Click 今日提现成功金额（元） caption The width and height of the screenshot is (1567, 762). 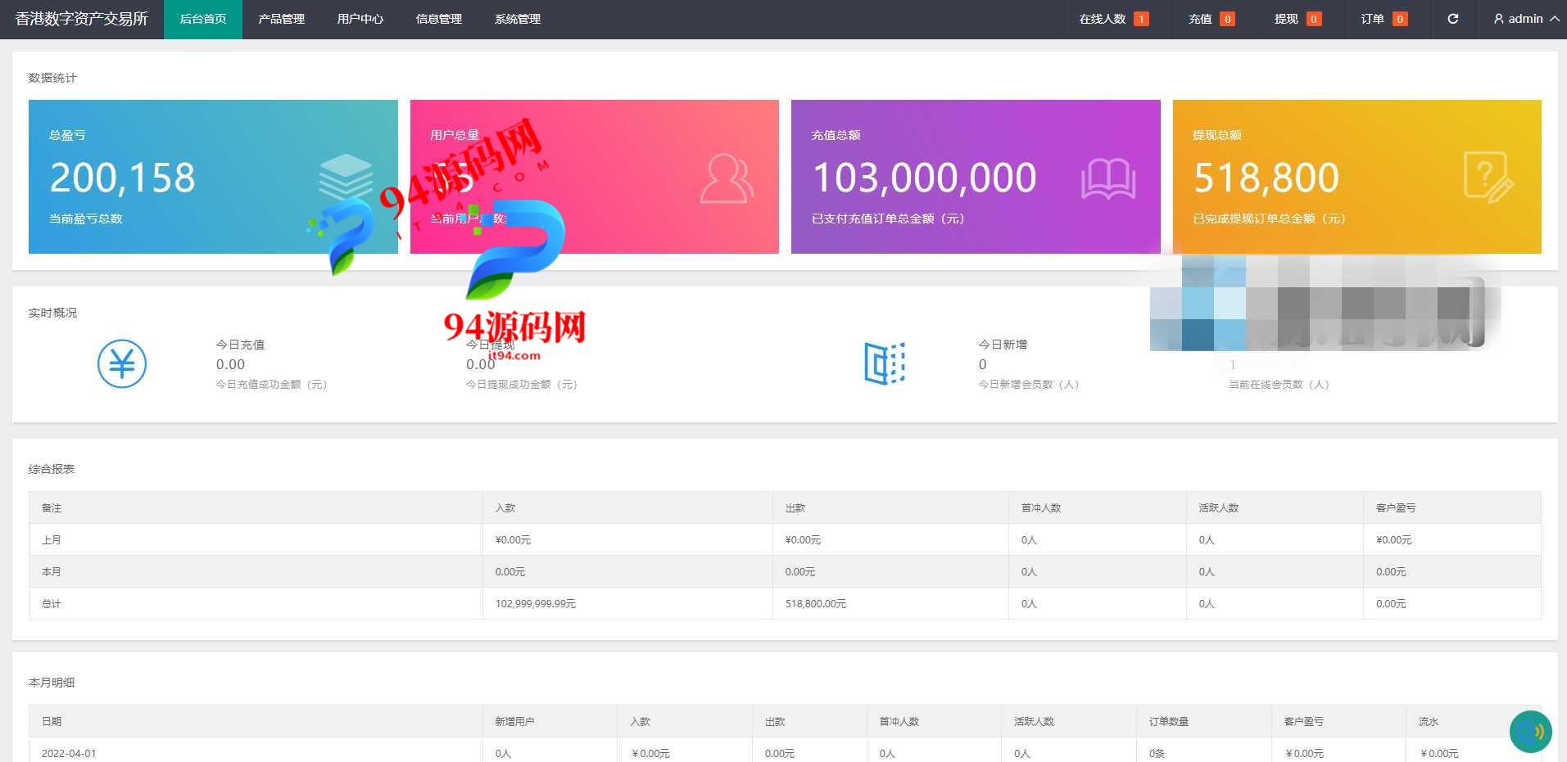coord(522,384)
